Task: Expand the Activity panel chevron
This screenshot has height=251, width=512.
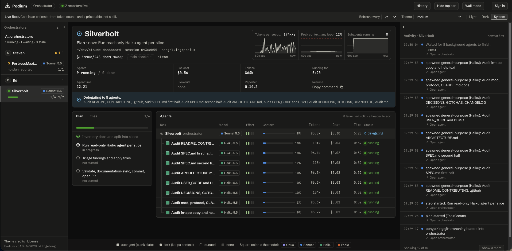Action: [403, 27]
